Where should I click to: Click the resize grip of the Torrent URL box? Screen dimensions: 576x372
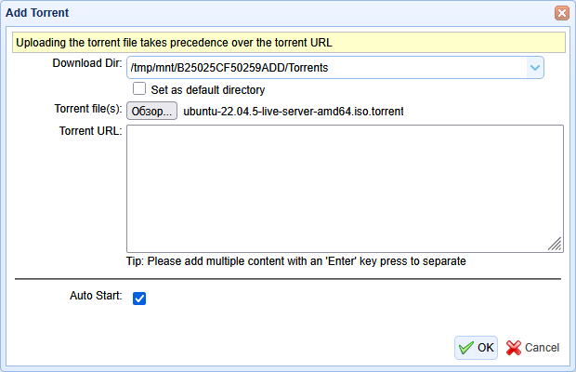[555, 244]
